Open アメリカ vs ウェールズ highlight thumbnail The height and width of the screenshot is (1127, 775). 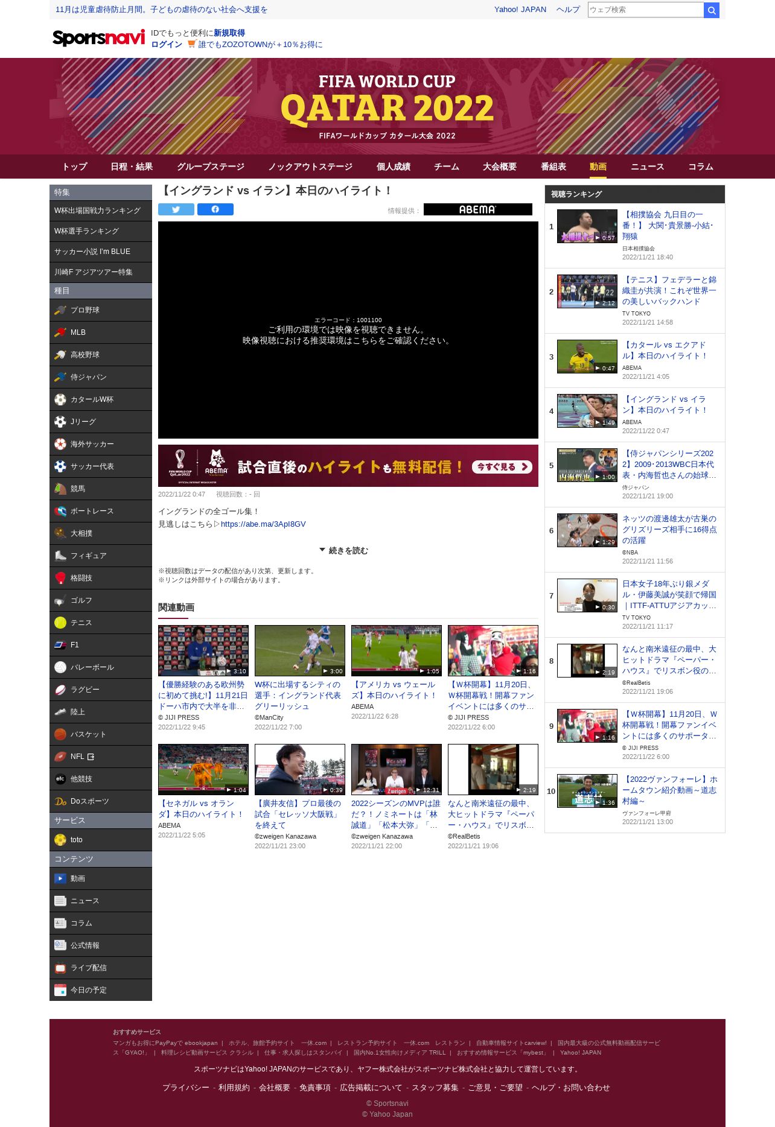click(x=397, y=650)
